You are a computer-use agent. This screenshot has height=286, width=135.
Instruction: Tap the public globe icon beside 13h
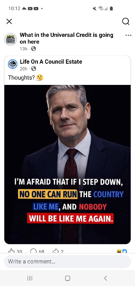pyautogui.click(x=33, y=49)
